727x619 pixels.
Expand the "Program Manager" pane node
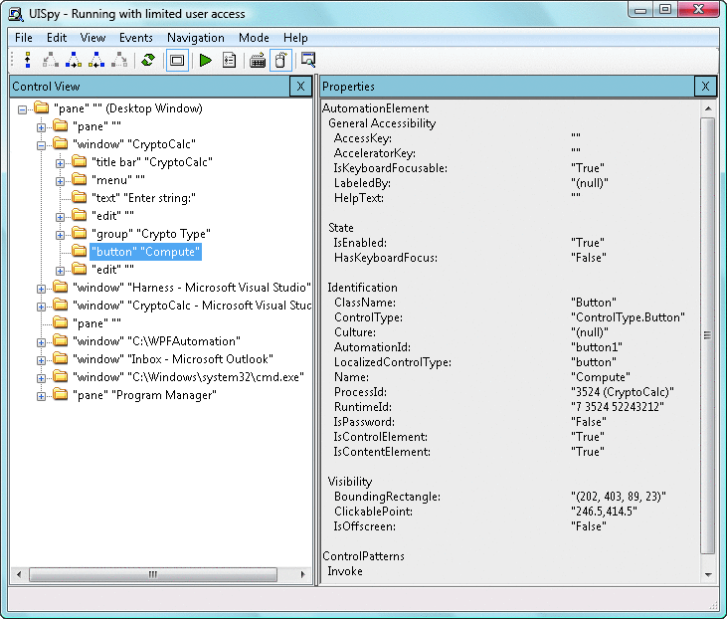[41, 397]
